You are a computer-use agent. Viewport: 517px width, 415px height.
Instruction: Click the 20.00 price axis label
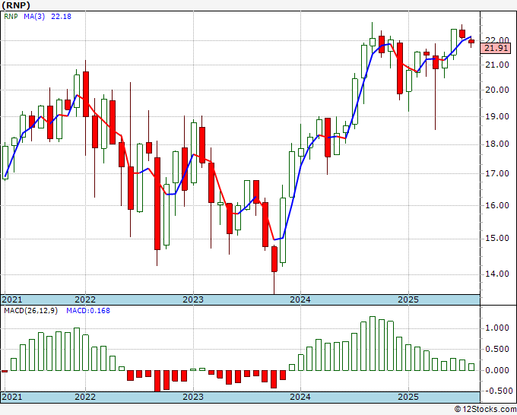(496, 90)
